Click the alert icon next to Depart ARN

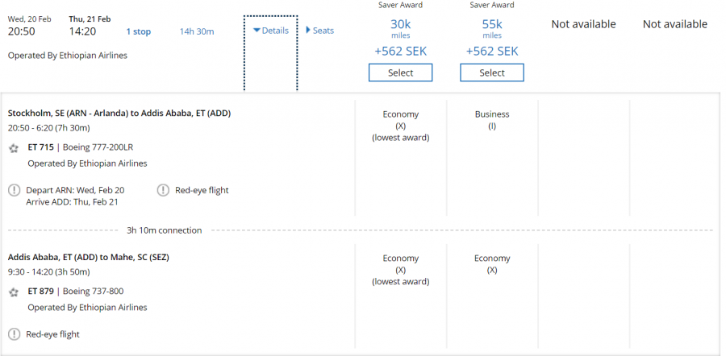14,190
